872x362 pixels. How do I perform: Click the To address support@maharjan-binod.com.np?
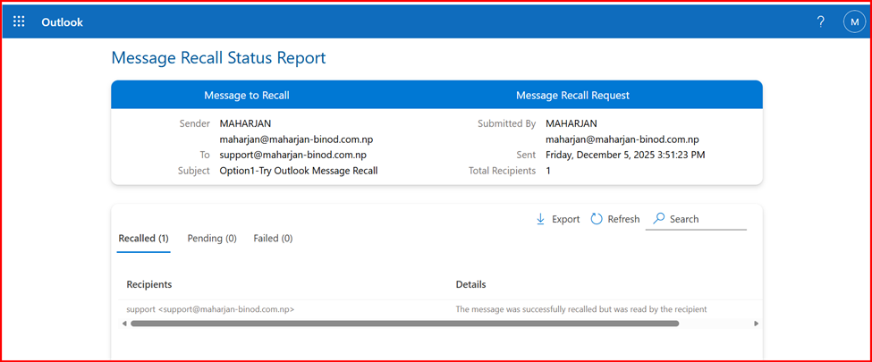click(x=296, y=155)
